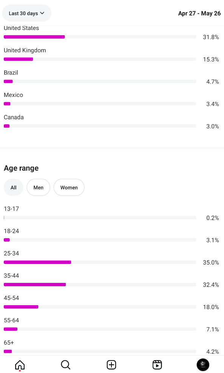The image size is (224, 373).
Task: Open the Reels video icon
Action: tap(157, 365)
